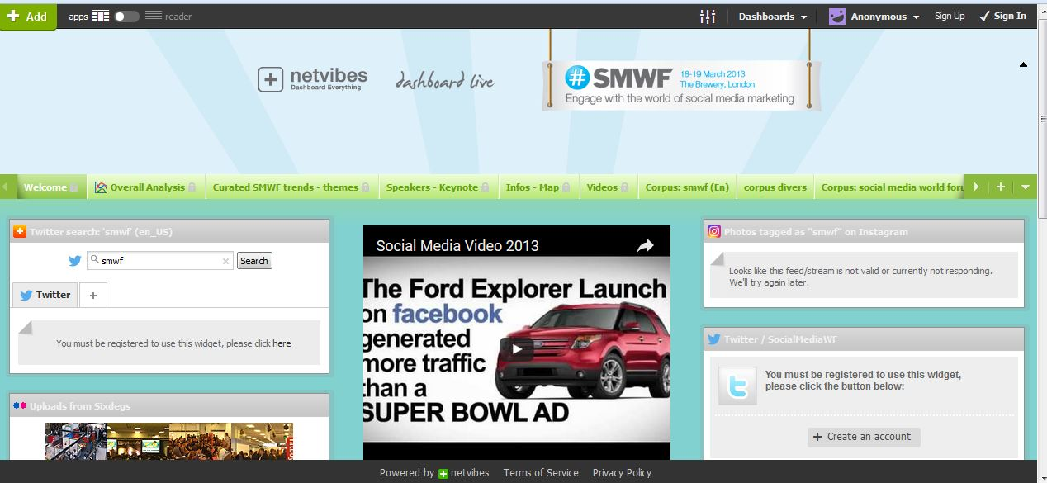Expand the tab list dropdown arrow
1047x483 pixels.
point(1025,187)
